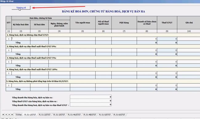Click Mặt hàng cell in 5% section
Image resolution: width=200 pixels, height=119 pixels.
pos(124,62)
